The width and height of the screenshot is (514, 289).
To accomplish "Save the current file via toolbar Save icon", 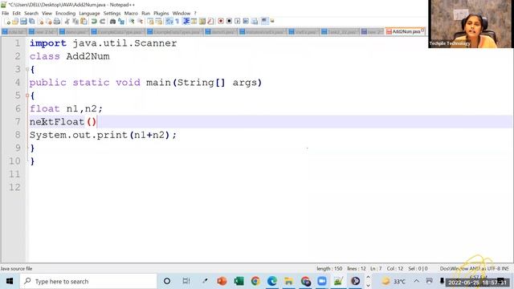I will coord(23,22).
